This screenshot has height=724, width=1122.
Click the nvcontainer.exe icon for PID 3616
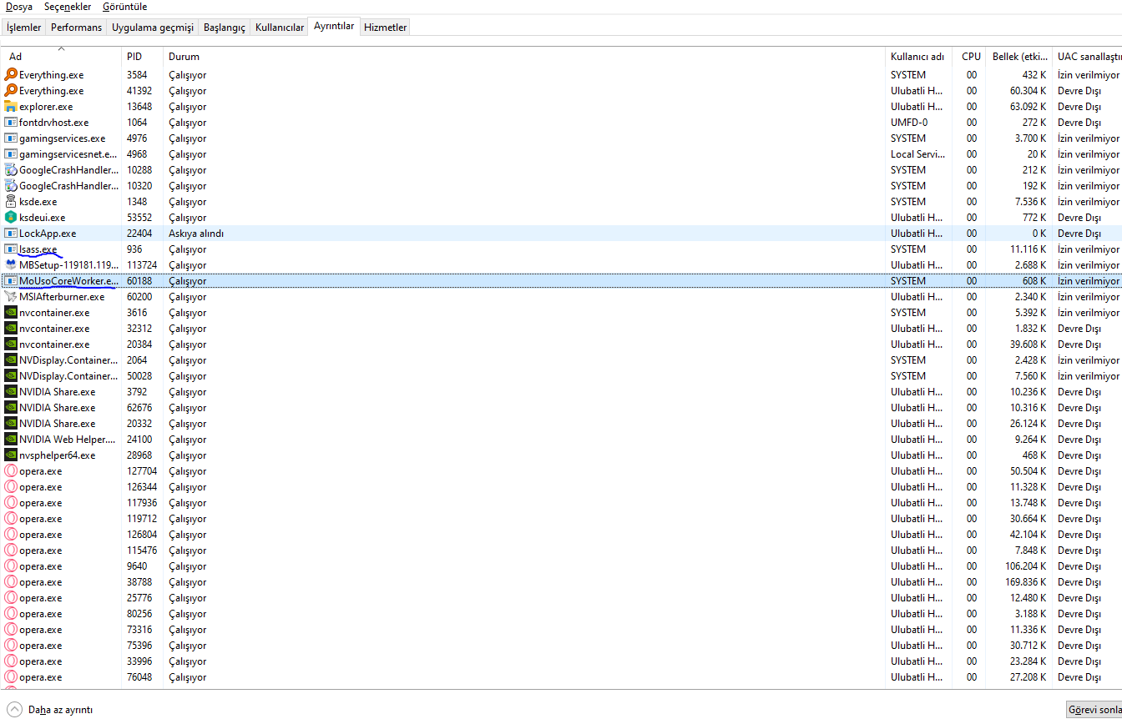point(11,312)
